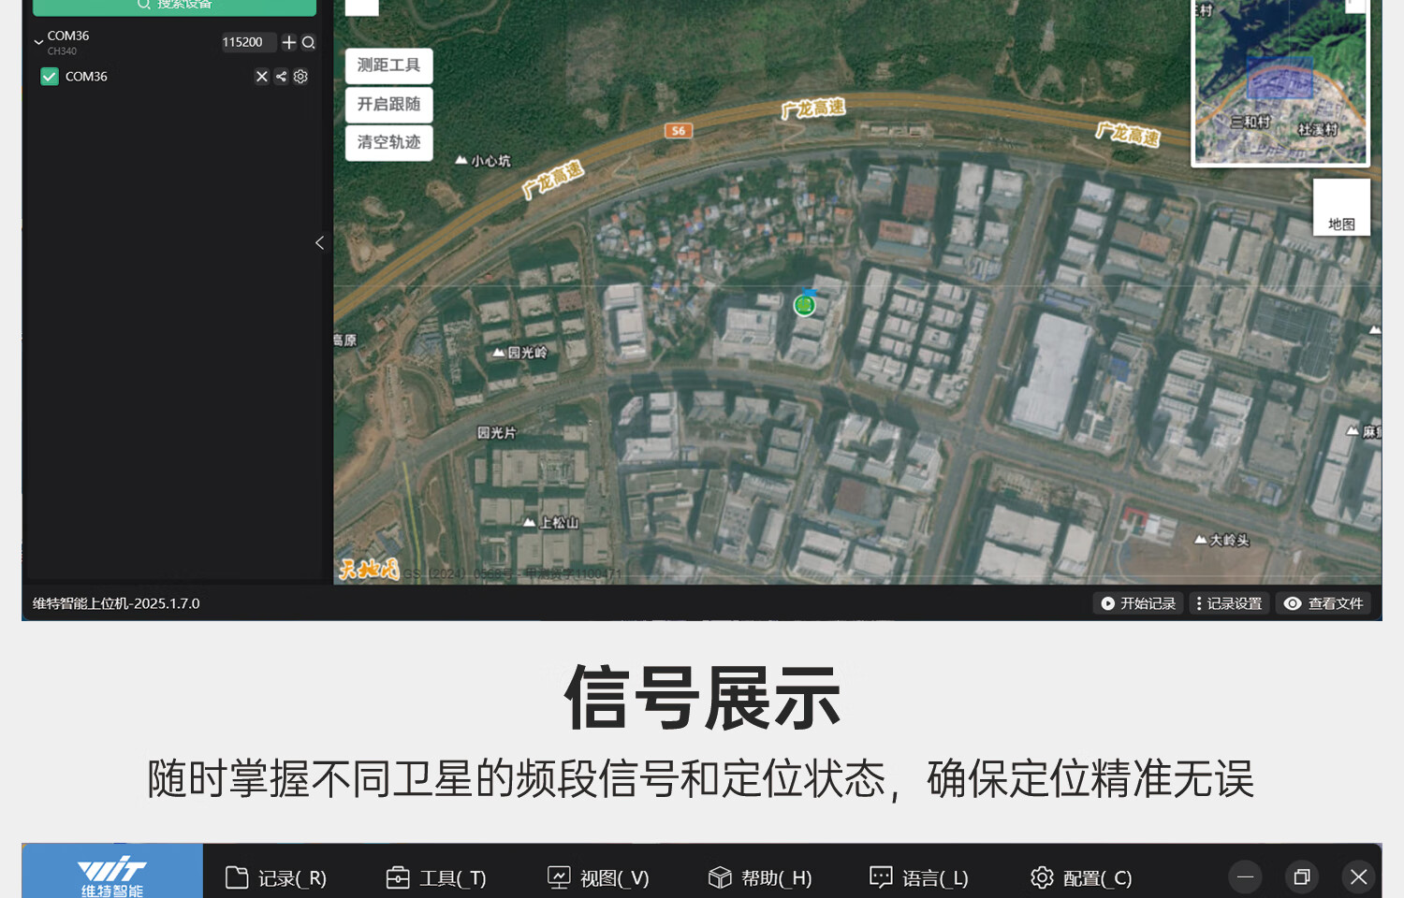1404x898 pixels.
Task: Uncheck the green COM36 checkbox
Action: pyautogui.click(x=50, y=77)
